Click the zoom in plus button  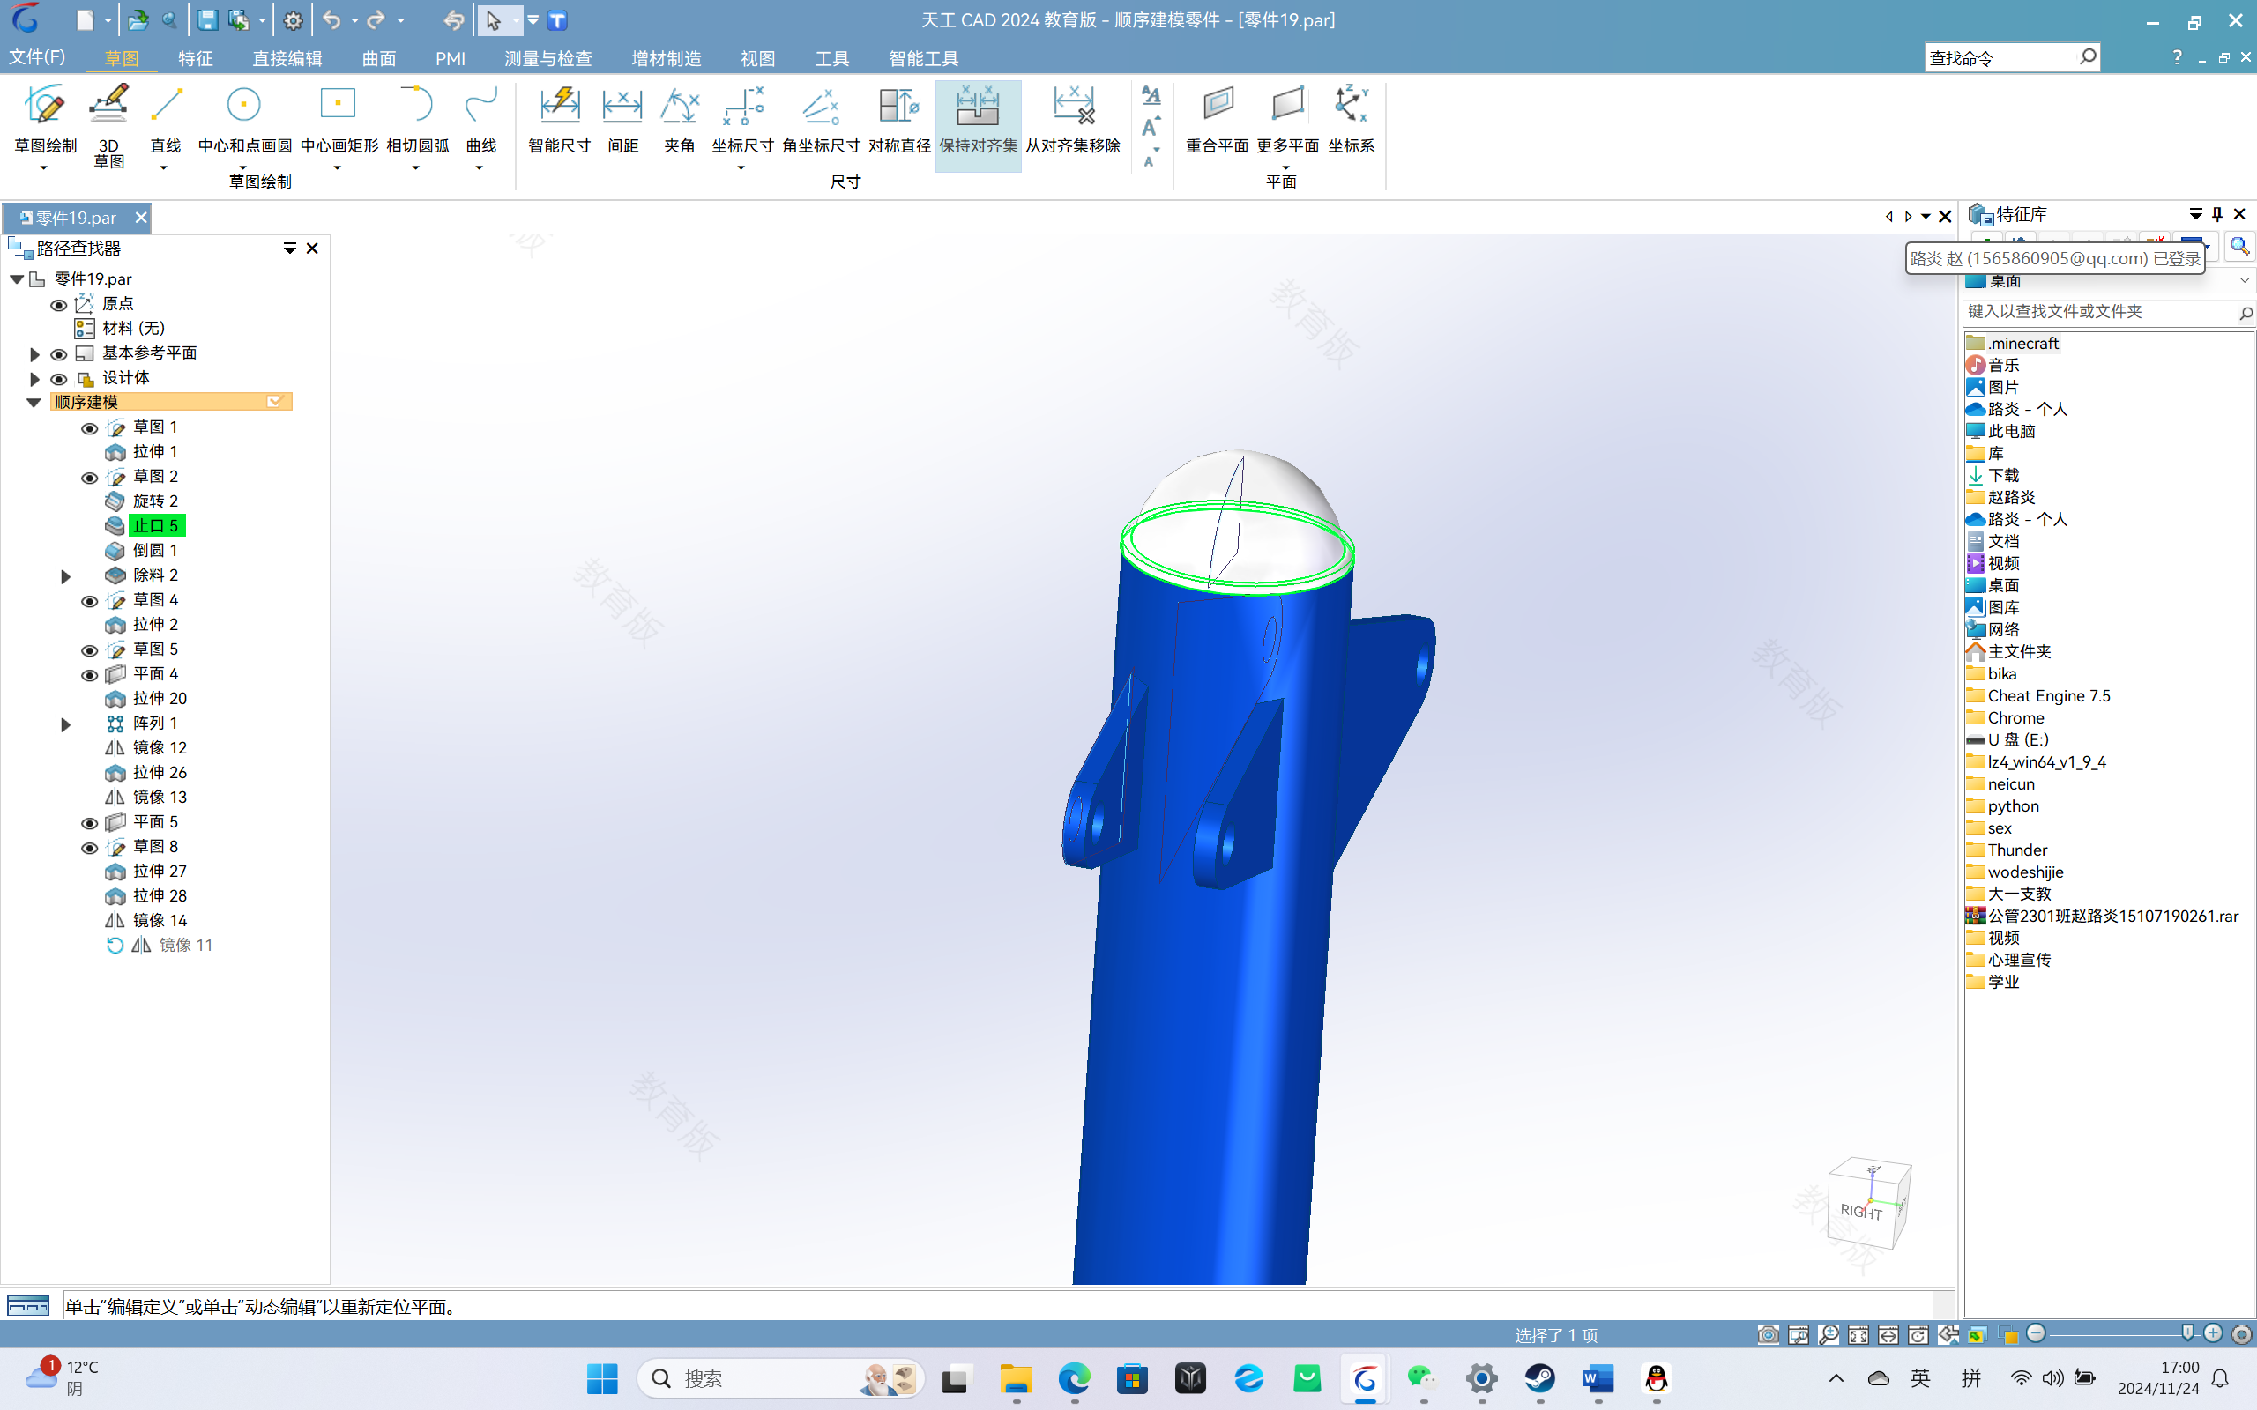(x=2213, y=1333)
